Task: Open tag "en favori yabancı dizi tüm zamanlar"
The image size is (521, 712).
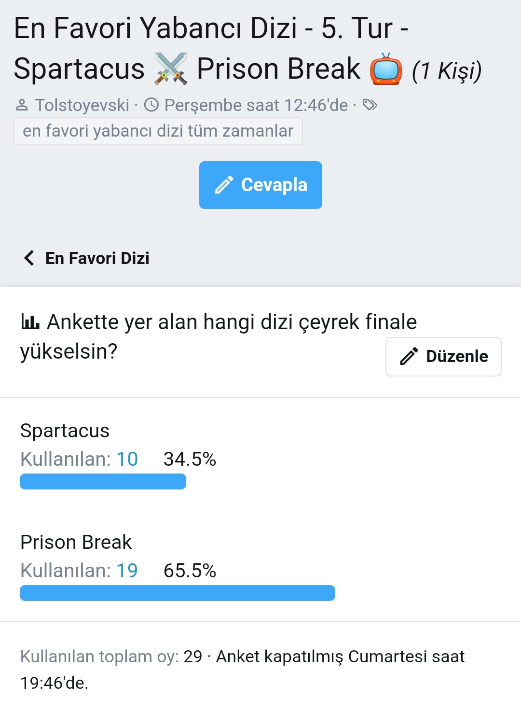Action: click(158, 131)
